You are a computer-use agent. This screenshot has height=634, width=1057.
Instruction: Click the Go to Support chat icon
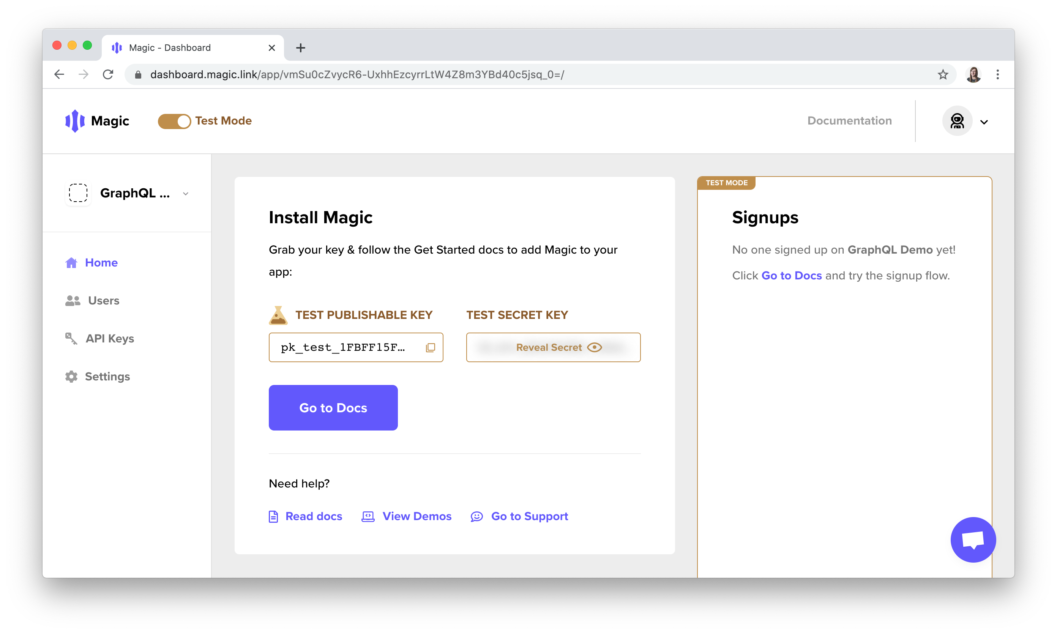tap(476, 516)
